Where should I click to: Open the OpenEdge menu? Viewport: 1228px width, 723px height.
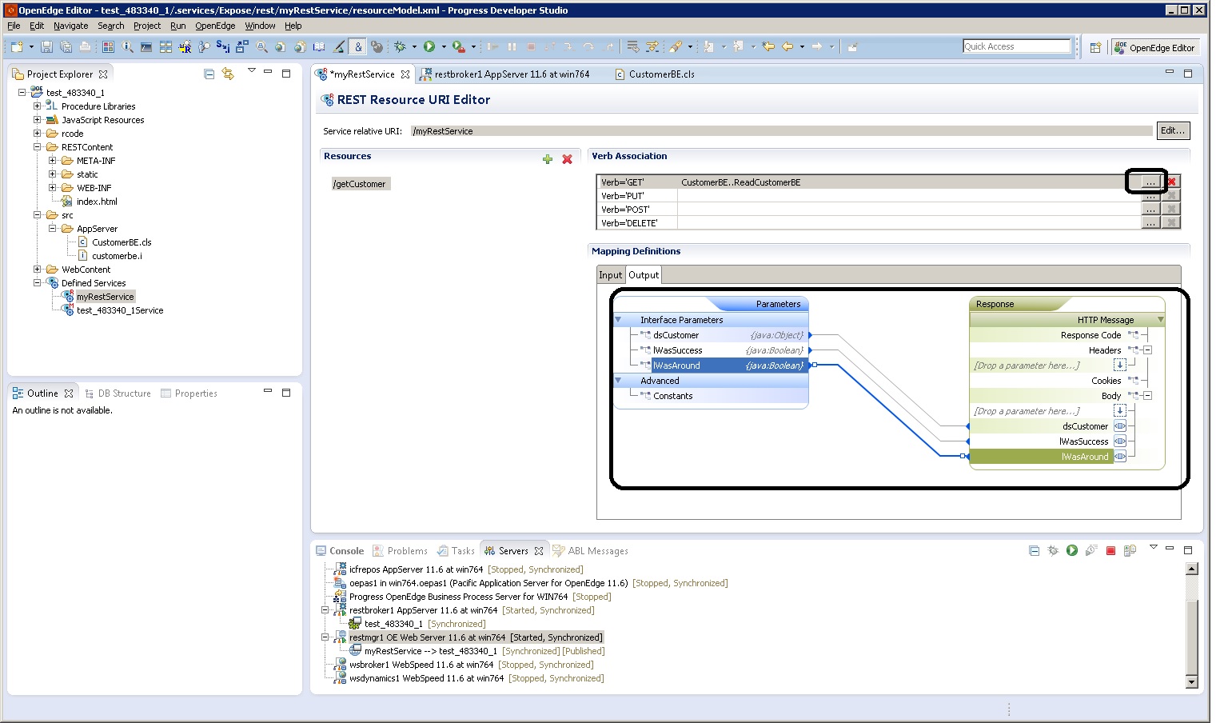[215, 26]
